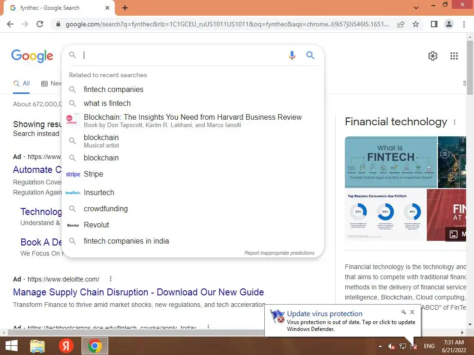Image resolution: width=474 pixels, height=355 pixels.
Task: Go to the Google logo homepage
Action: click(x=32, y=56)
